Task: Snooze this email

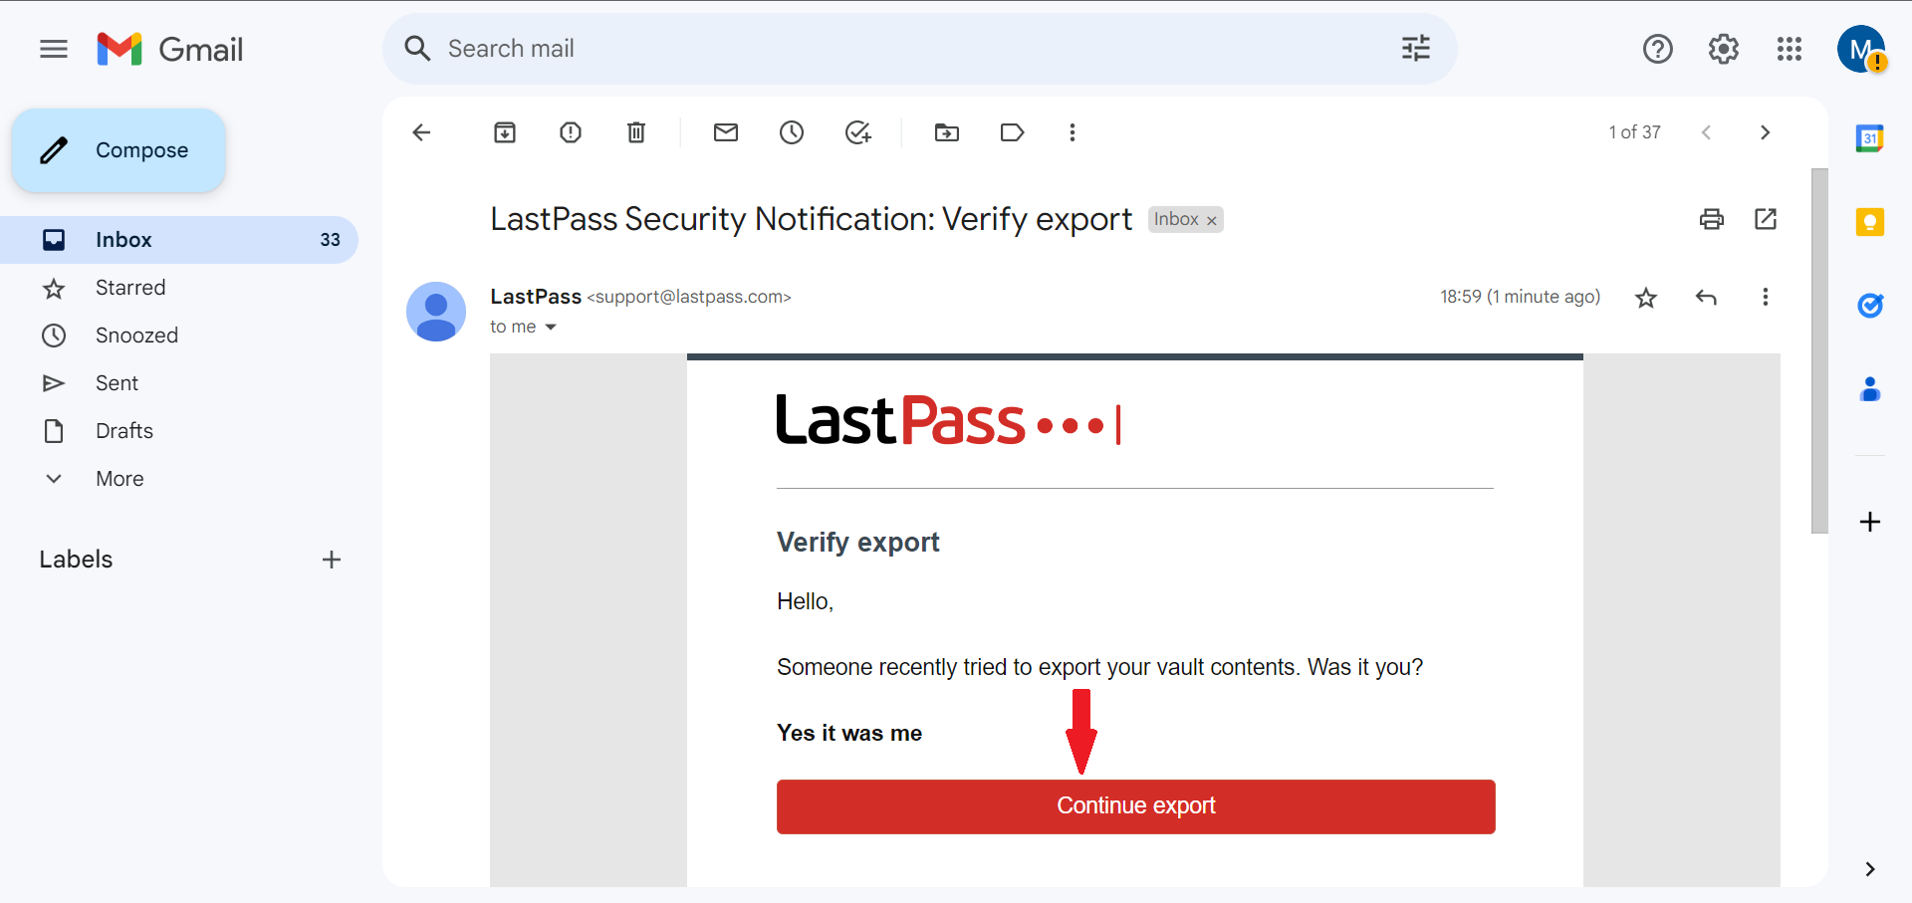Action: point(792,132)
